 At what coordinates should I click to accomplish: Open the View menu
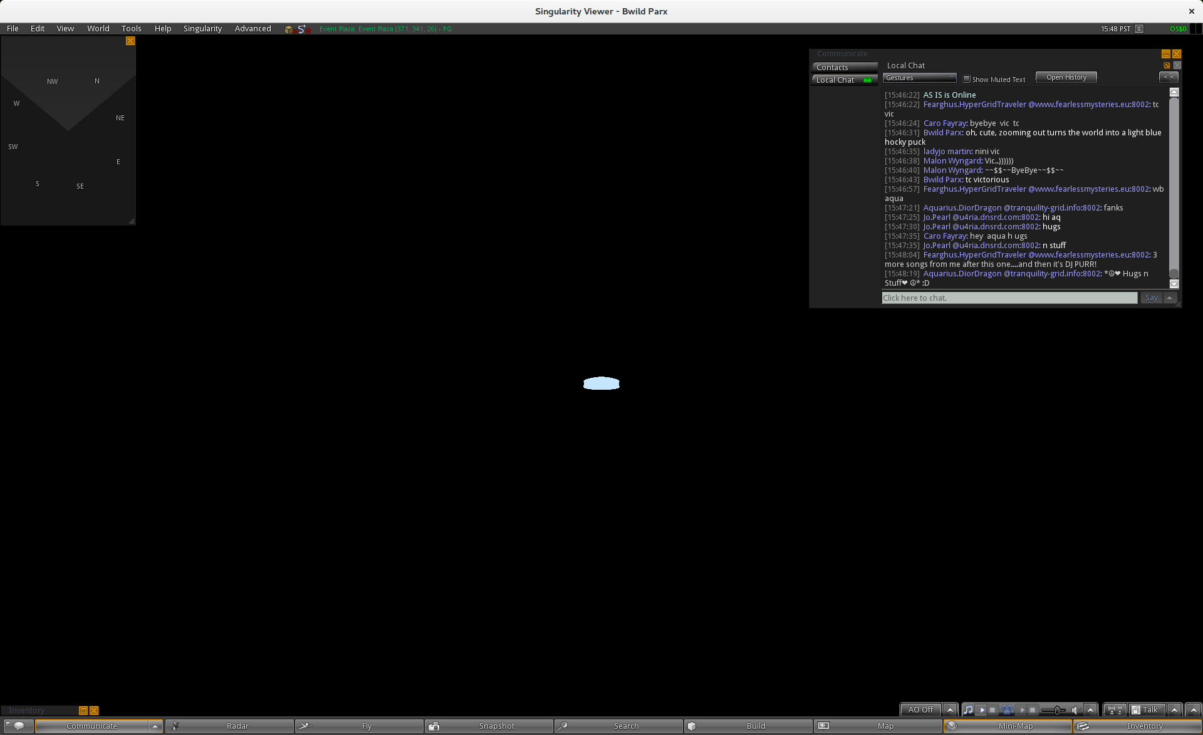[x=65, y=29]
